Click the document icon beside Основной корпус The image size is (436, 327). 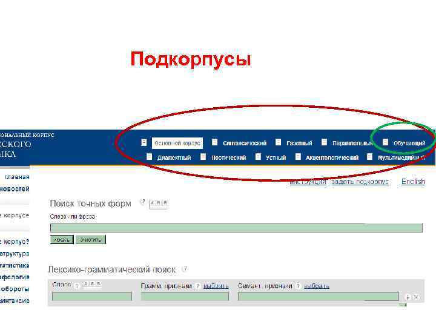pyautogui.click(x=144, y=142)
